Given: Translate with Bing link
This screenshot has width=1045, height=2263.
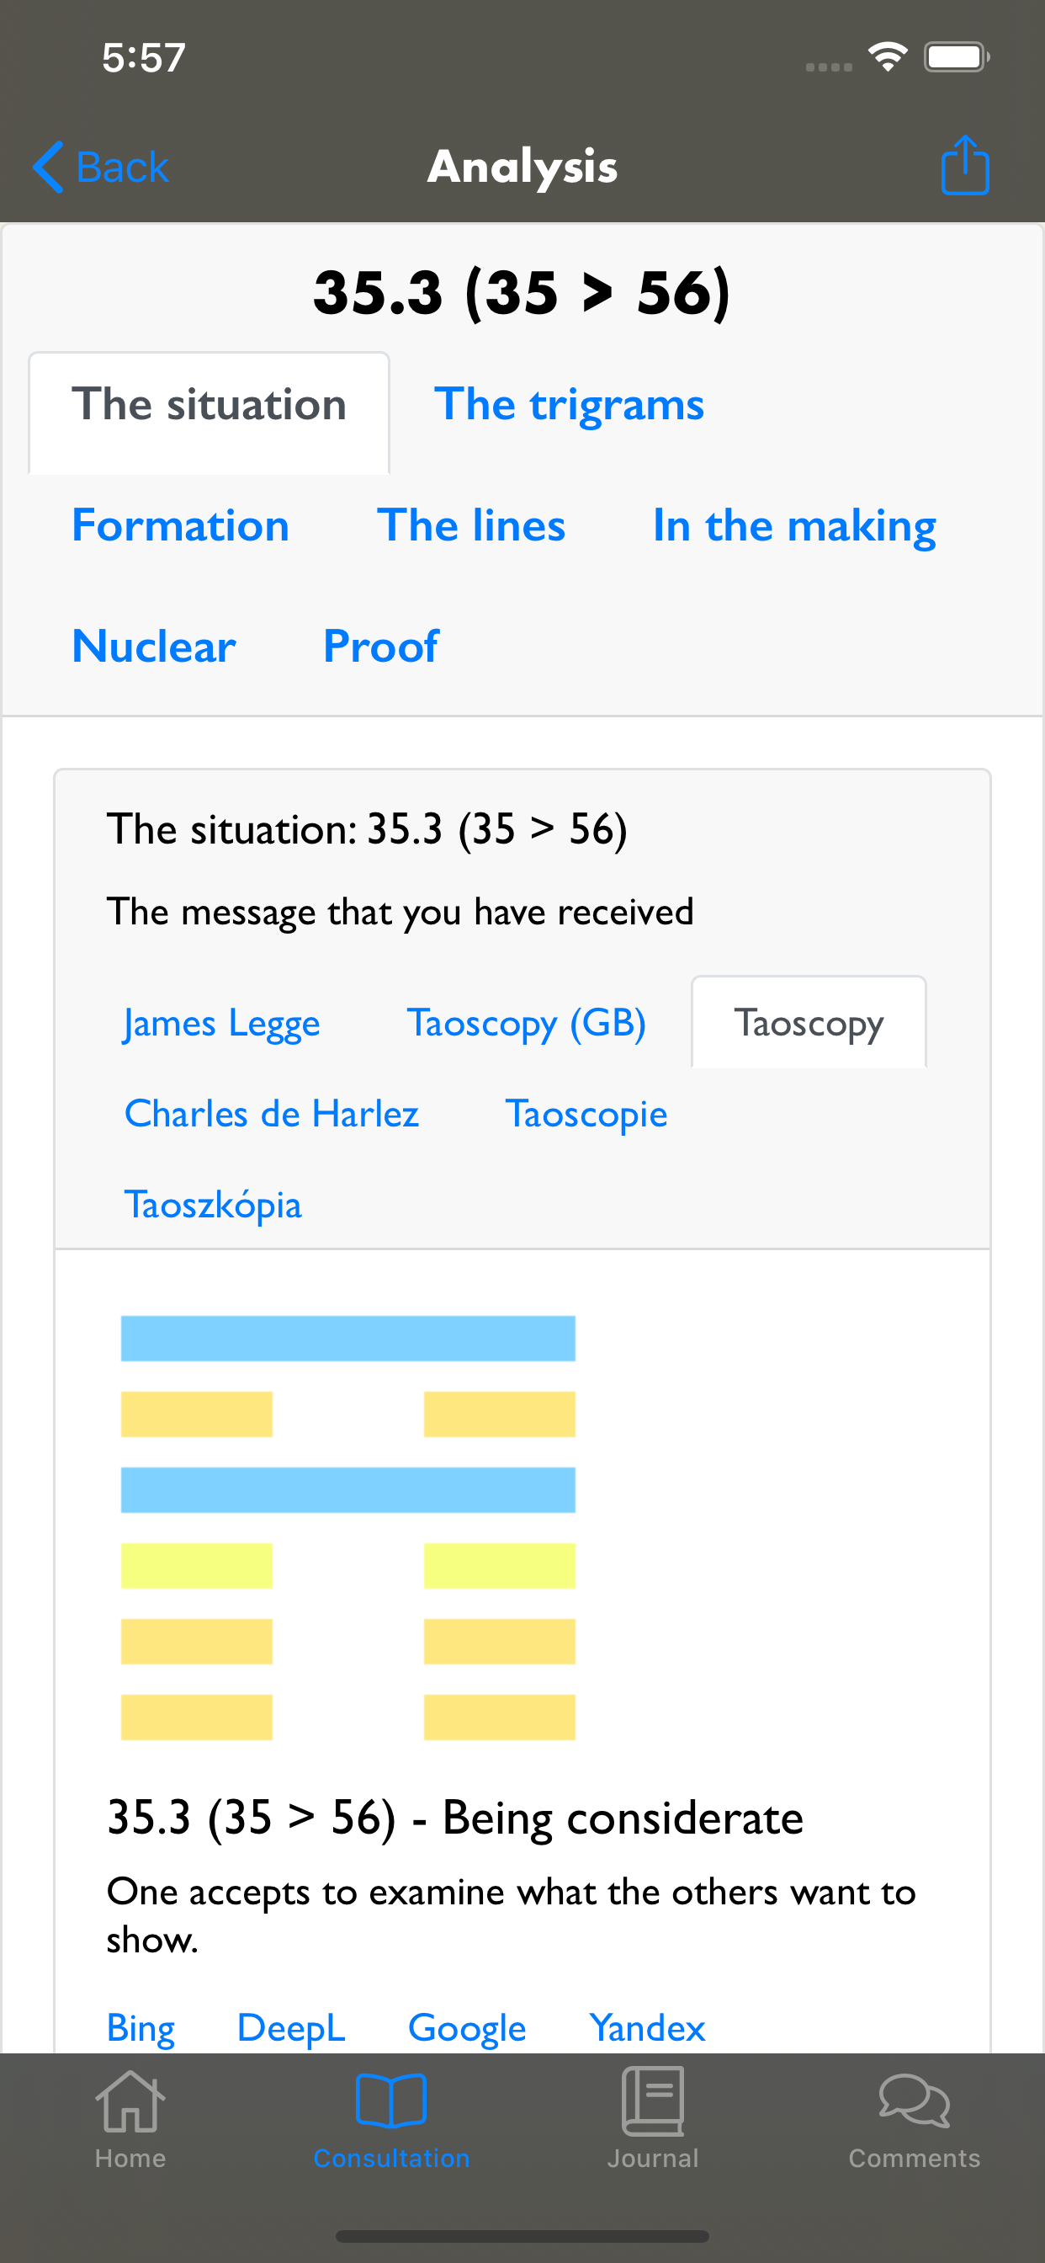Looking at the screenshot, I should coord(141,2028).
